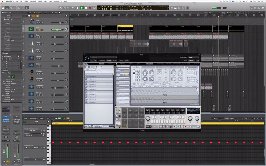Collapse the Track: Kick inspector section

(2, 73)
